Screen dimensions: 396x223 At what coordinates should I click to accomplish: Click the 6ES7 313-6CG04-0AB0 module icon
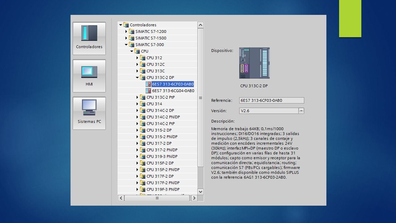148,90
